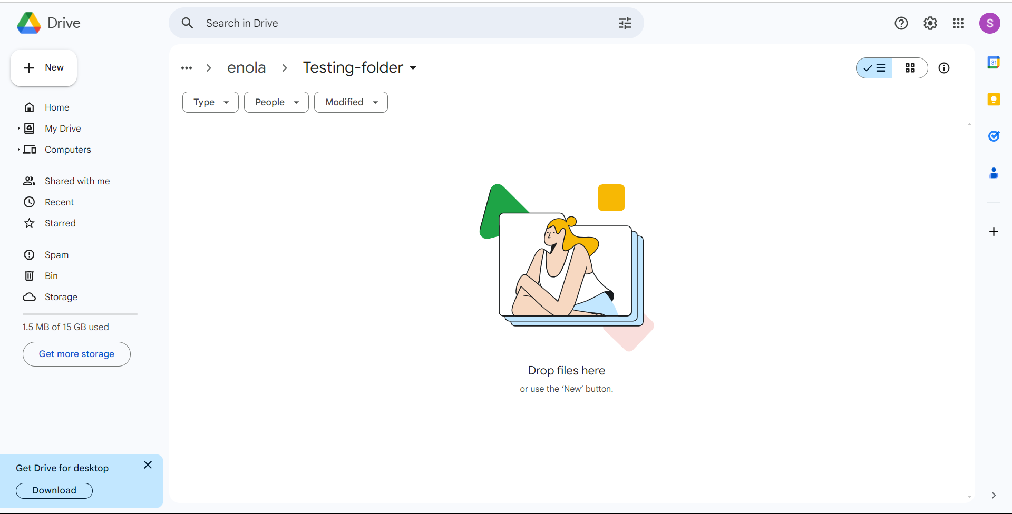Switch to list layout view

coord(874,68)
